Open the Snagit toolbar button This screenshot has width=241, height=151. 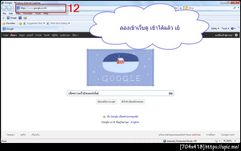point(12,18)
